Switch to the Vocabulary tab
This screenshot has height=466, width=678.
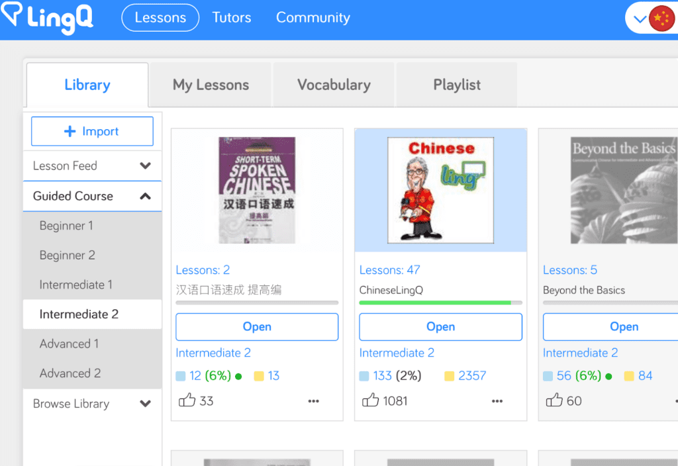point(333,85)
